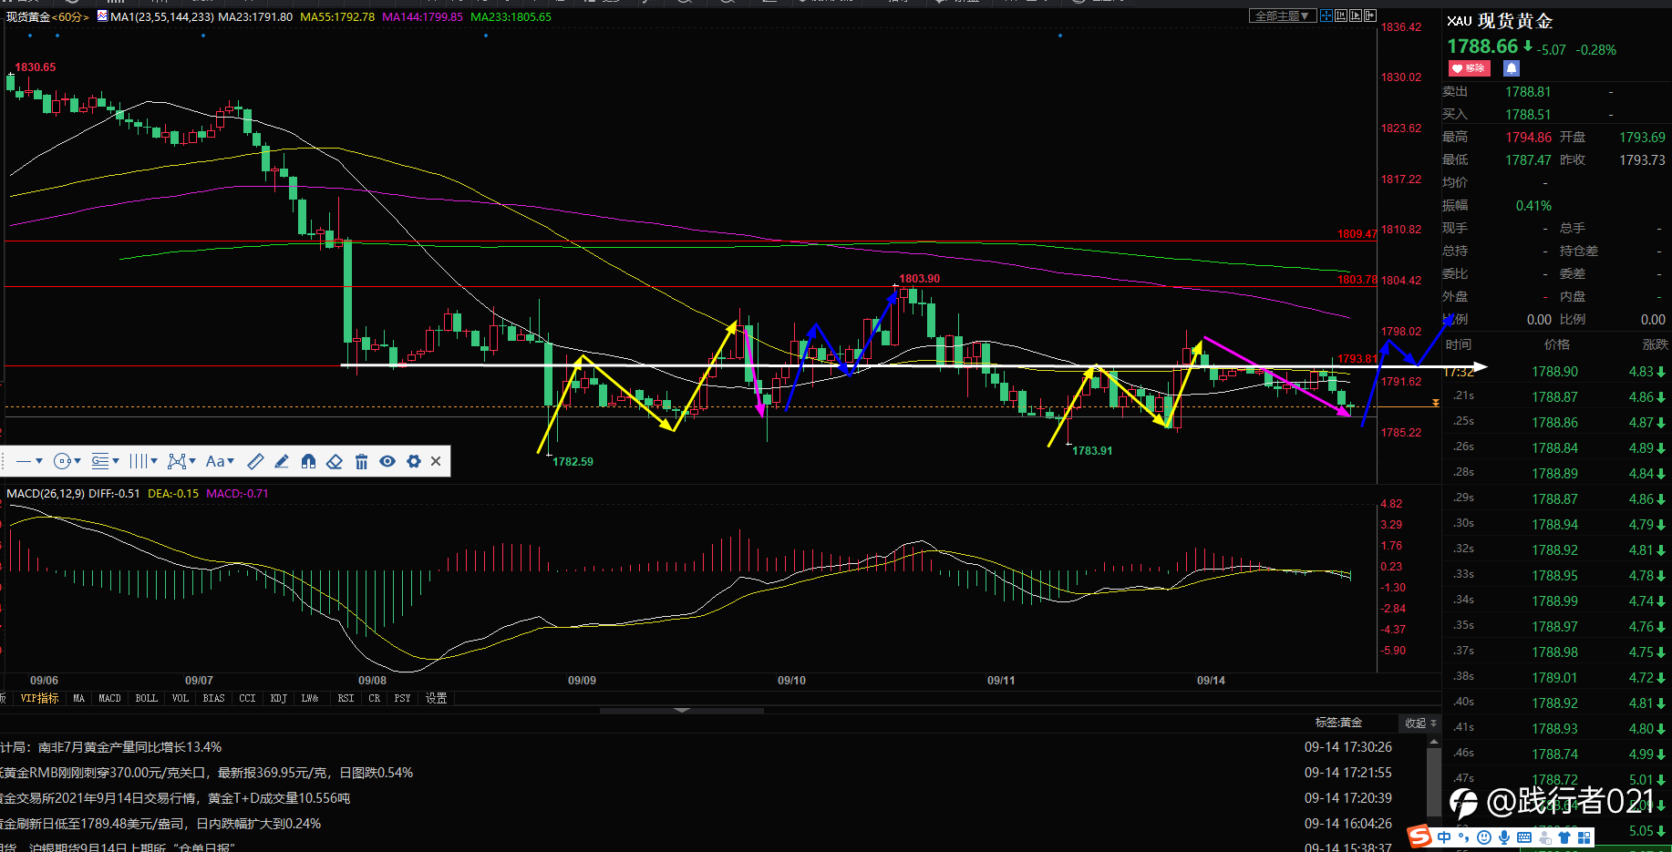Image resolution: width=1672 pixels, height=852 pixels.
Task: Select the CCI indicator tab
Action: pyautogui.click(x=247, y=698)
